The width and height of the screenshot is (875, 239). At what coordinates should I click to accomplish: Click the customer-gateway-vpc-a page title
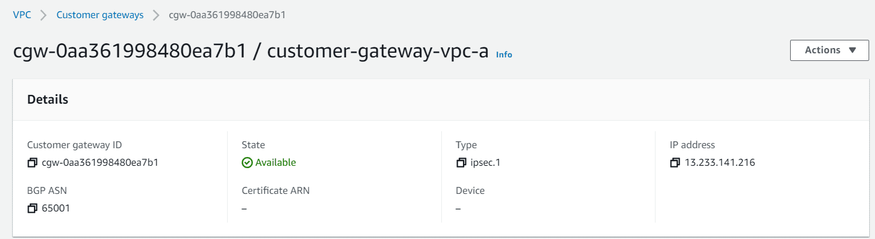(378, 52)
